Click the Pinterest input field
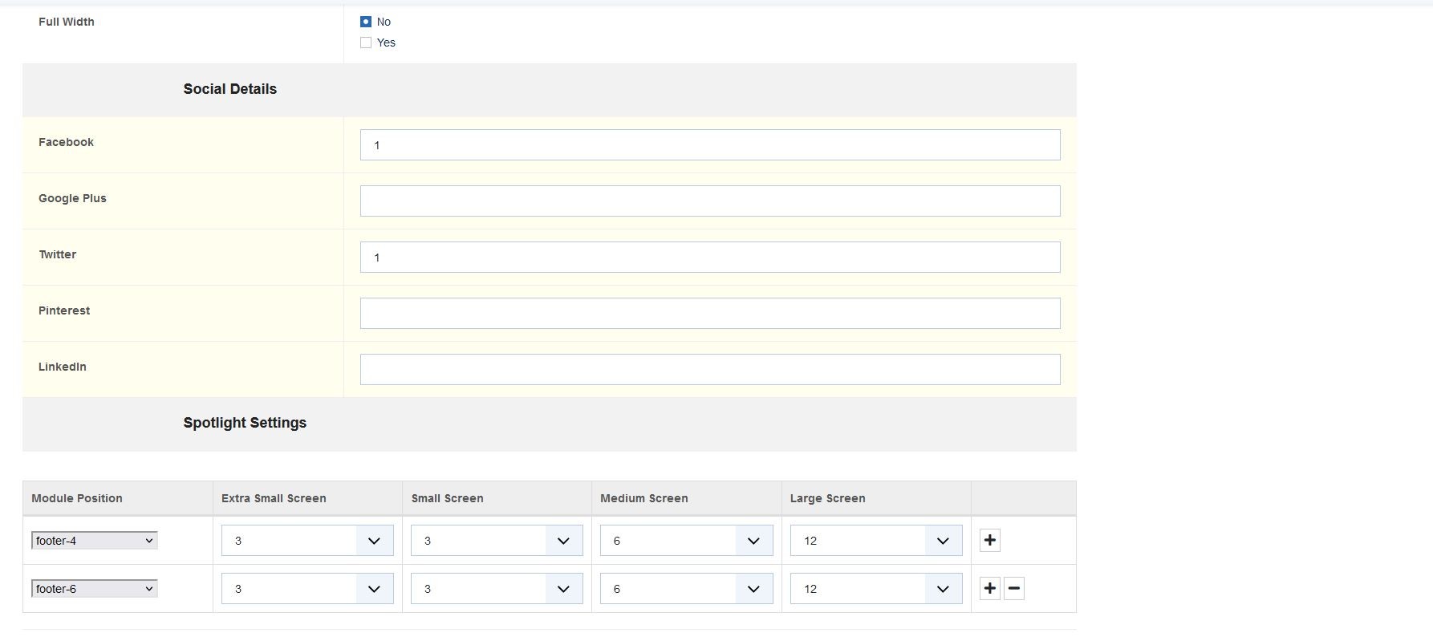 click(710, 314)
